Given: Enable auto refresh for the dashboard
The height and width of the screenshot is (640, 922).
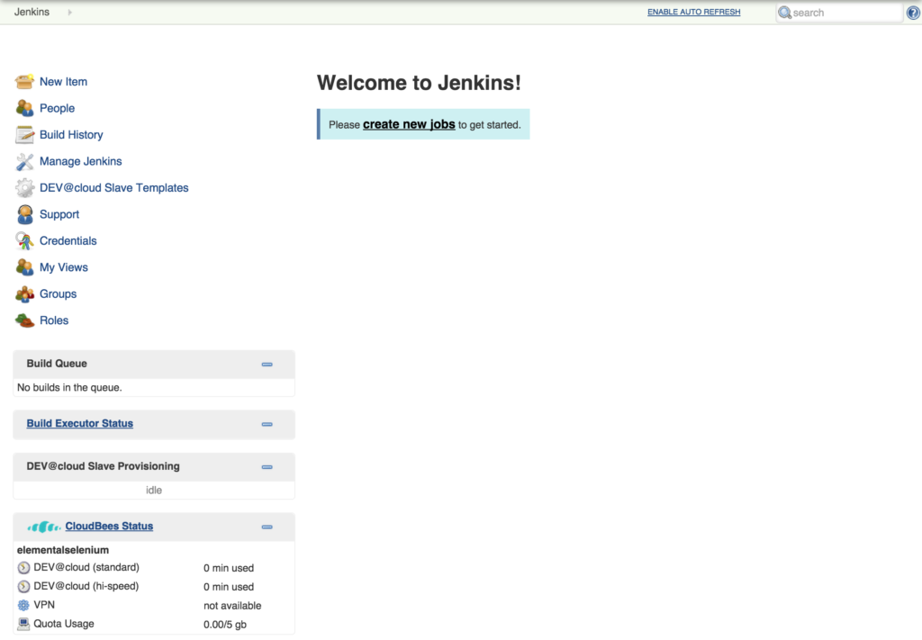Looking at the screenshot, I should click(693, 12).
